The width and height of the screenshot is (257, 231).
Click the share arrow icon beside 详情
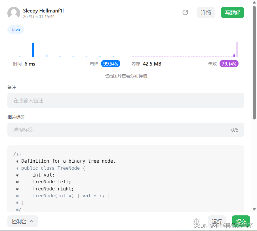click(185, 12)
